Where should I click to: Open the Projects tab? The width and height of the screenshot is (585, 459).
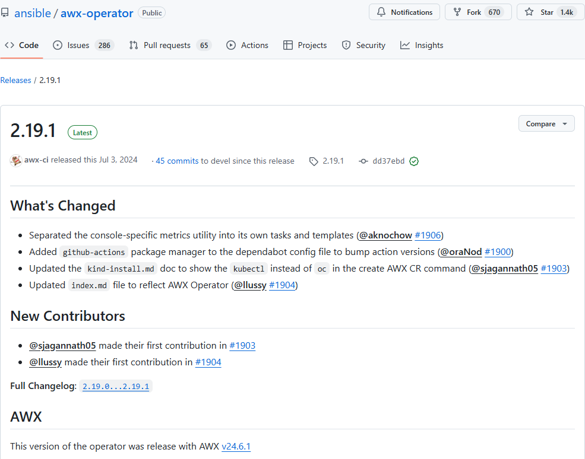coord(305,45)
